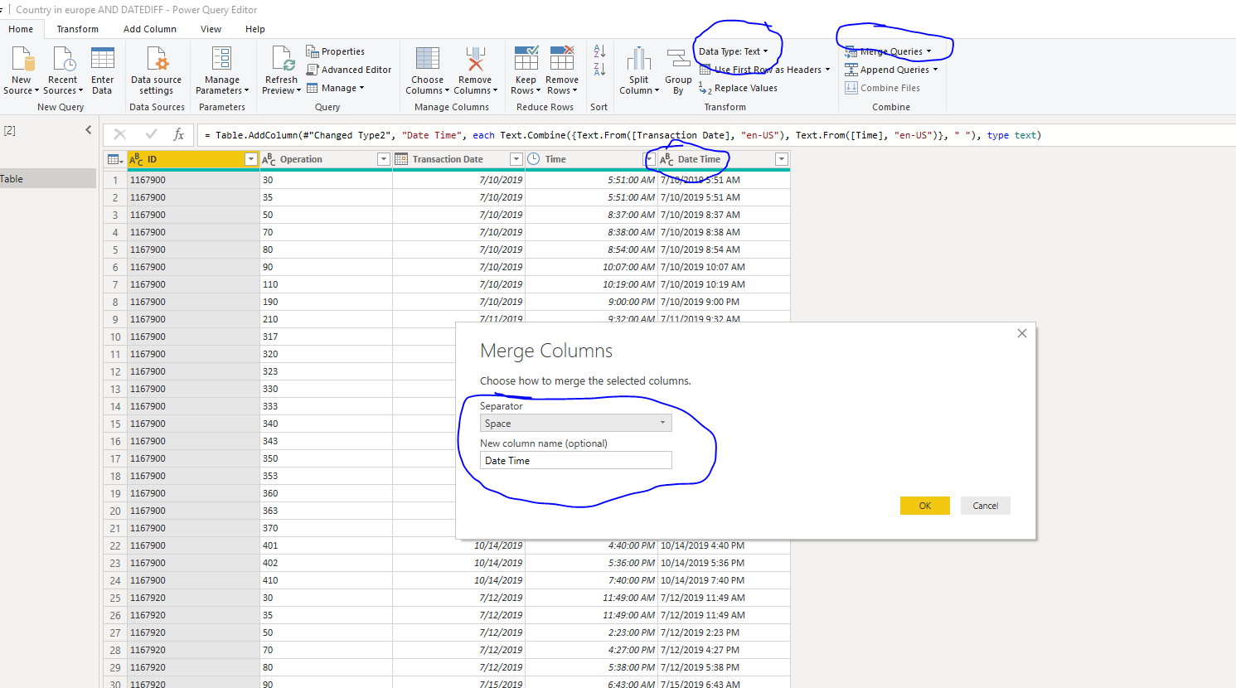Screen dimensions: 1236x688
Task: Click Keep Rows icon
Action: (526, 60)
